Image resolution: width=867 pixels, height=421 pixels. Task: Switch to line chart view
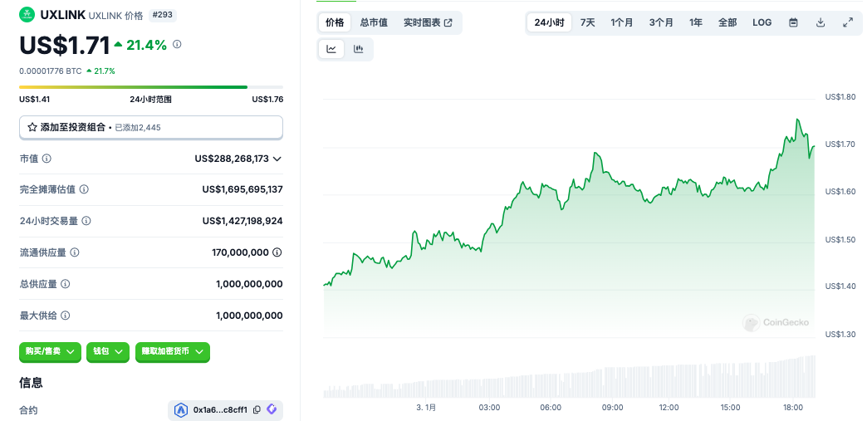[331, 49]
